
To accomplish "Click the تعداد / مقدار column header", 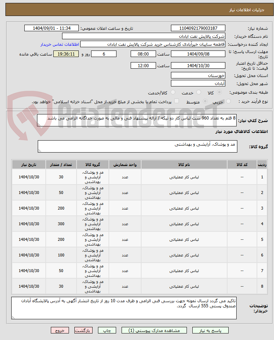I will [61, 165].
